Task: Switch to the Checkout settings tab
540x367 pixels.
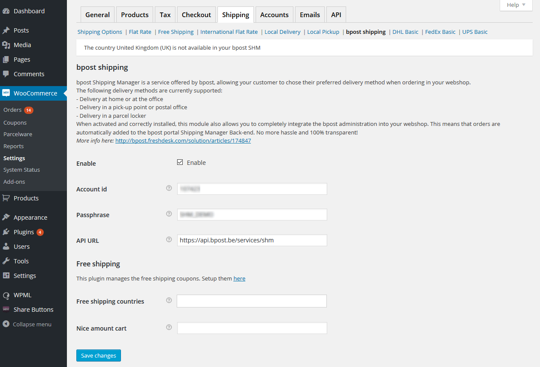Action: click(196, 15)
